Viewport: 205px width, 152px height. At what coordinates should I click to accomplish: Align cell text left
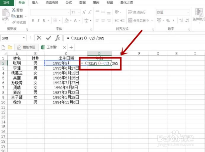(x=97, y=20)
